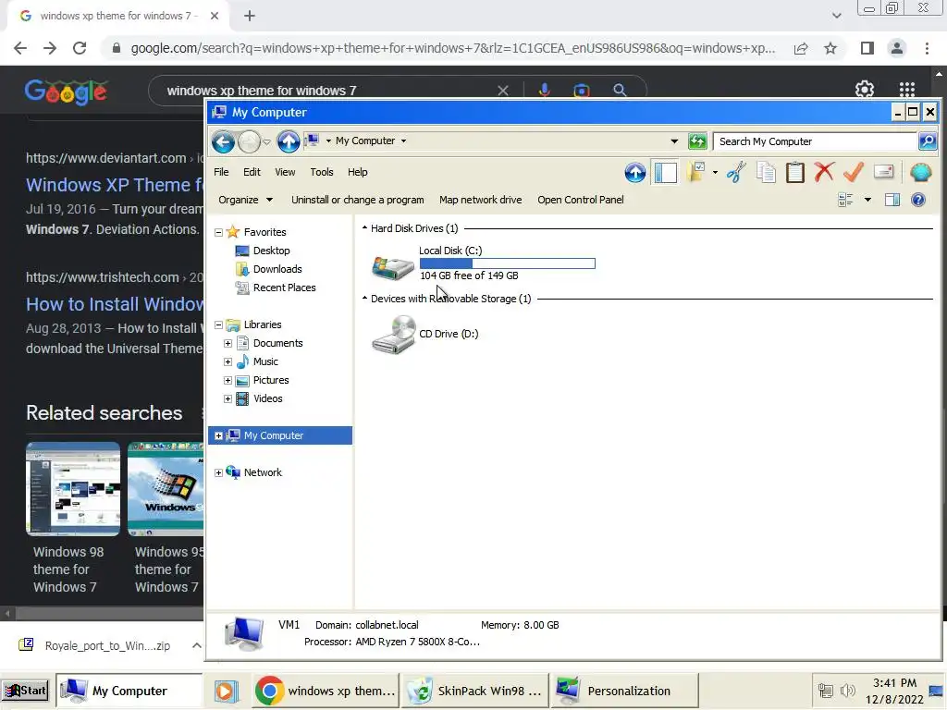Image resolution: width=947 pixels, height=710 pixels.
Task: Switch to Personalization taskbar button
Action: [624, 691]
